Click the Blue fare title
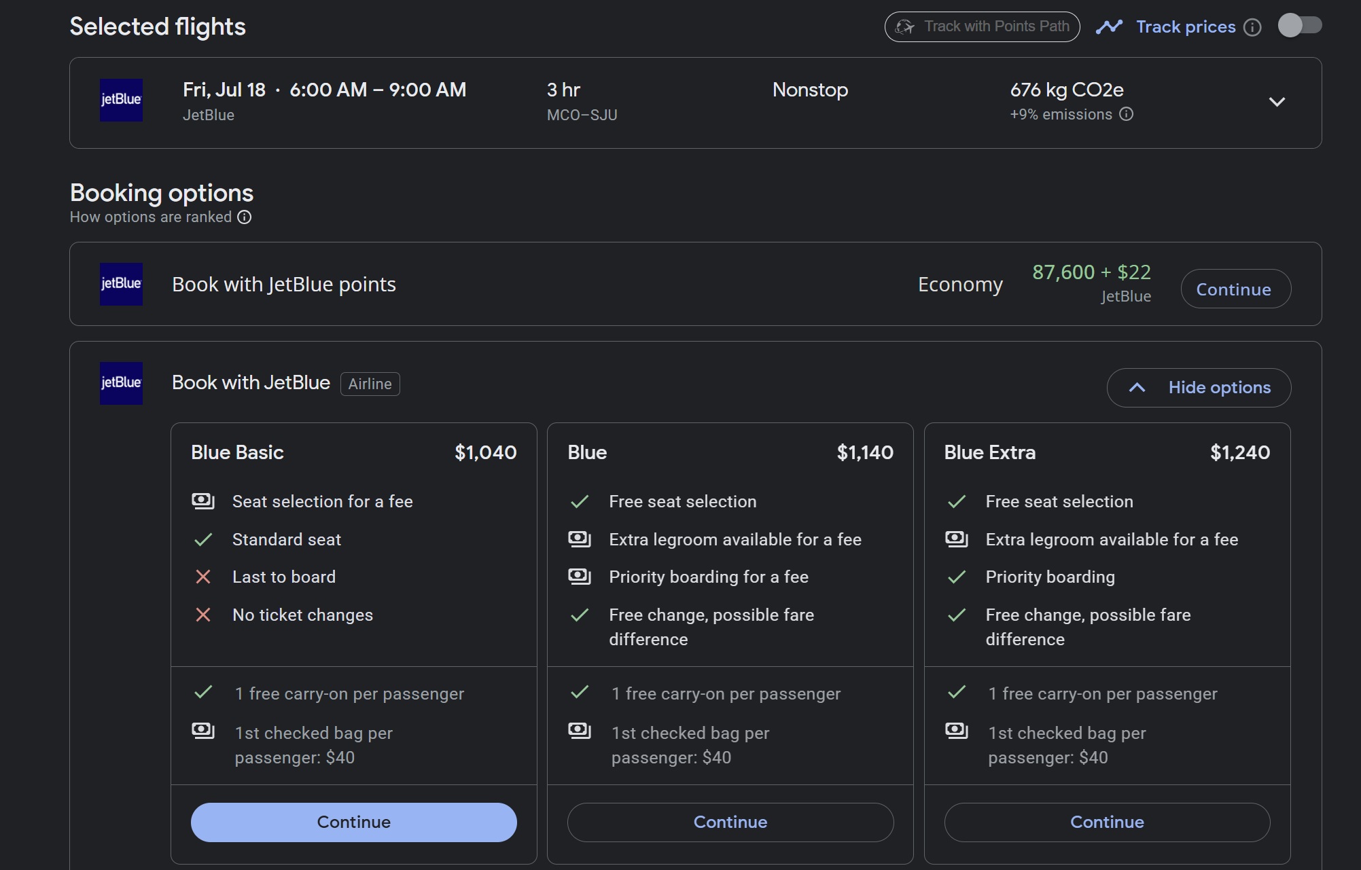 click(x=587, y=452)
